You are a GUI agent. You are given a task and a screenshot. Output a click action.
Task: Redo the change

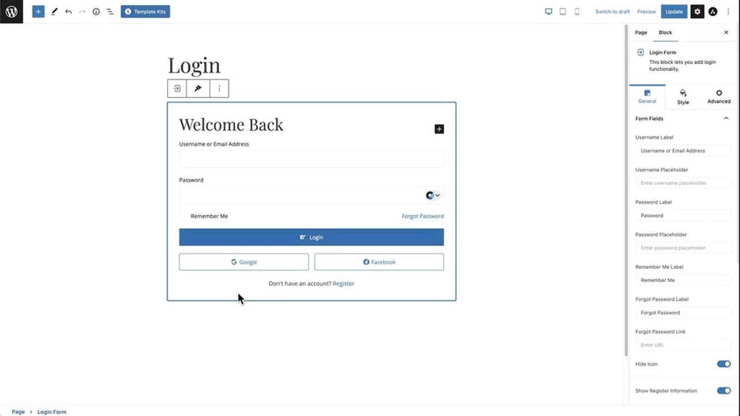point(82,12)
